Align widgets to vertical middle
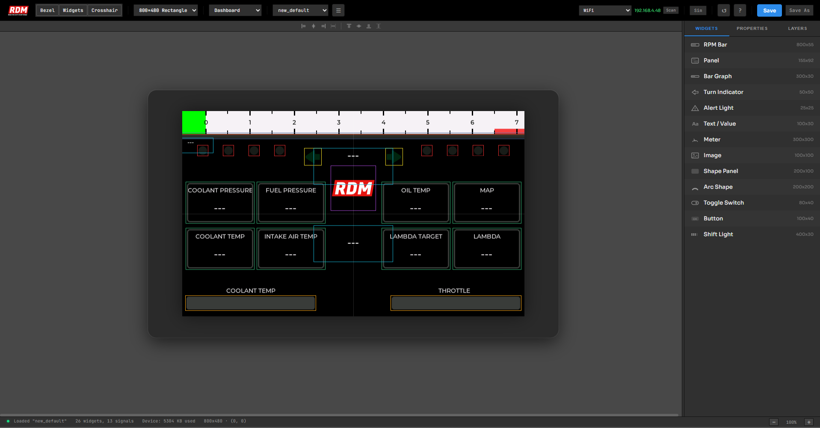Viewport: 820px width, 428px height. 359,26
